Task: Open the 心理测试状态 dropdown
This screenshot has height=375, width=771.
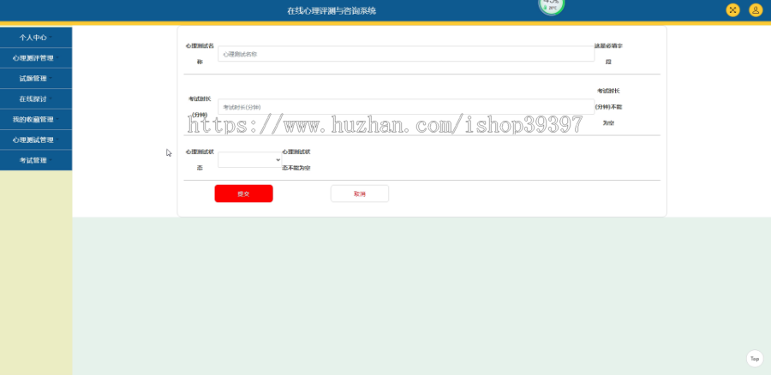Action: (250, 160)
